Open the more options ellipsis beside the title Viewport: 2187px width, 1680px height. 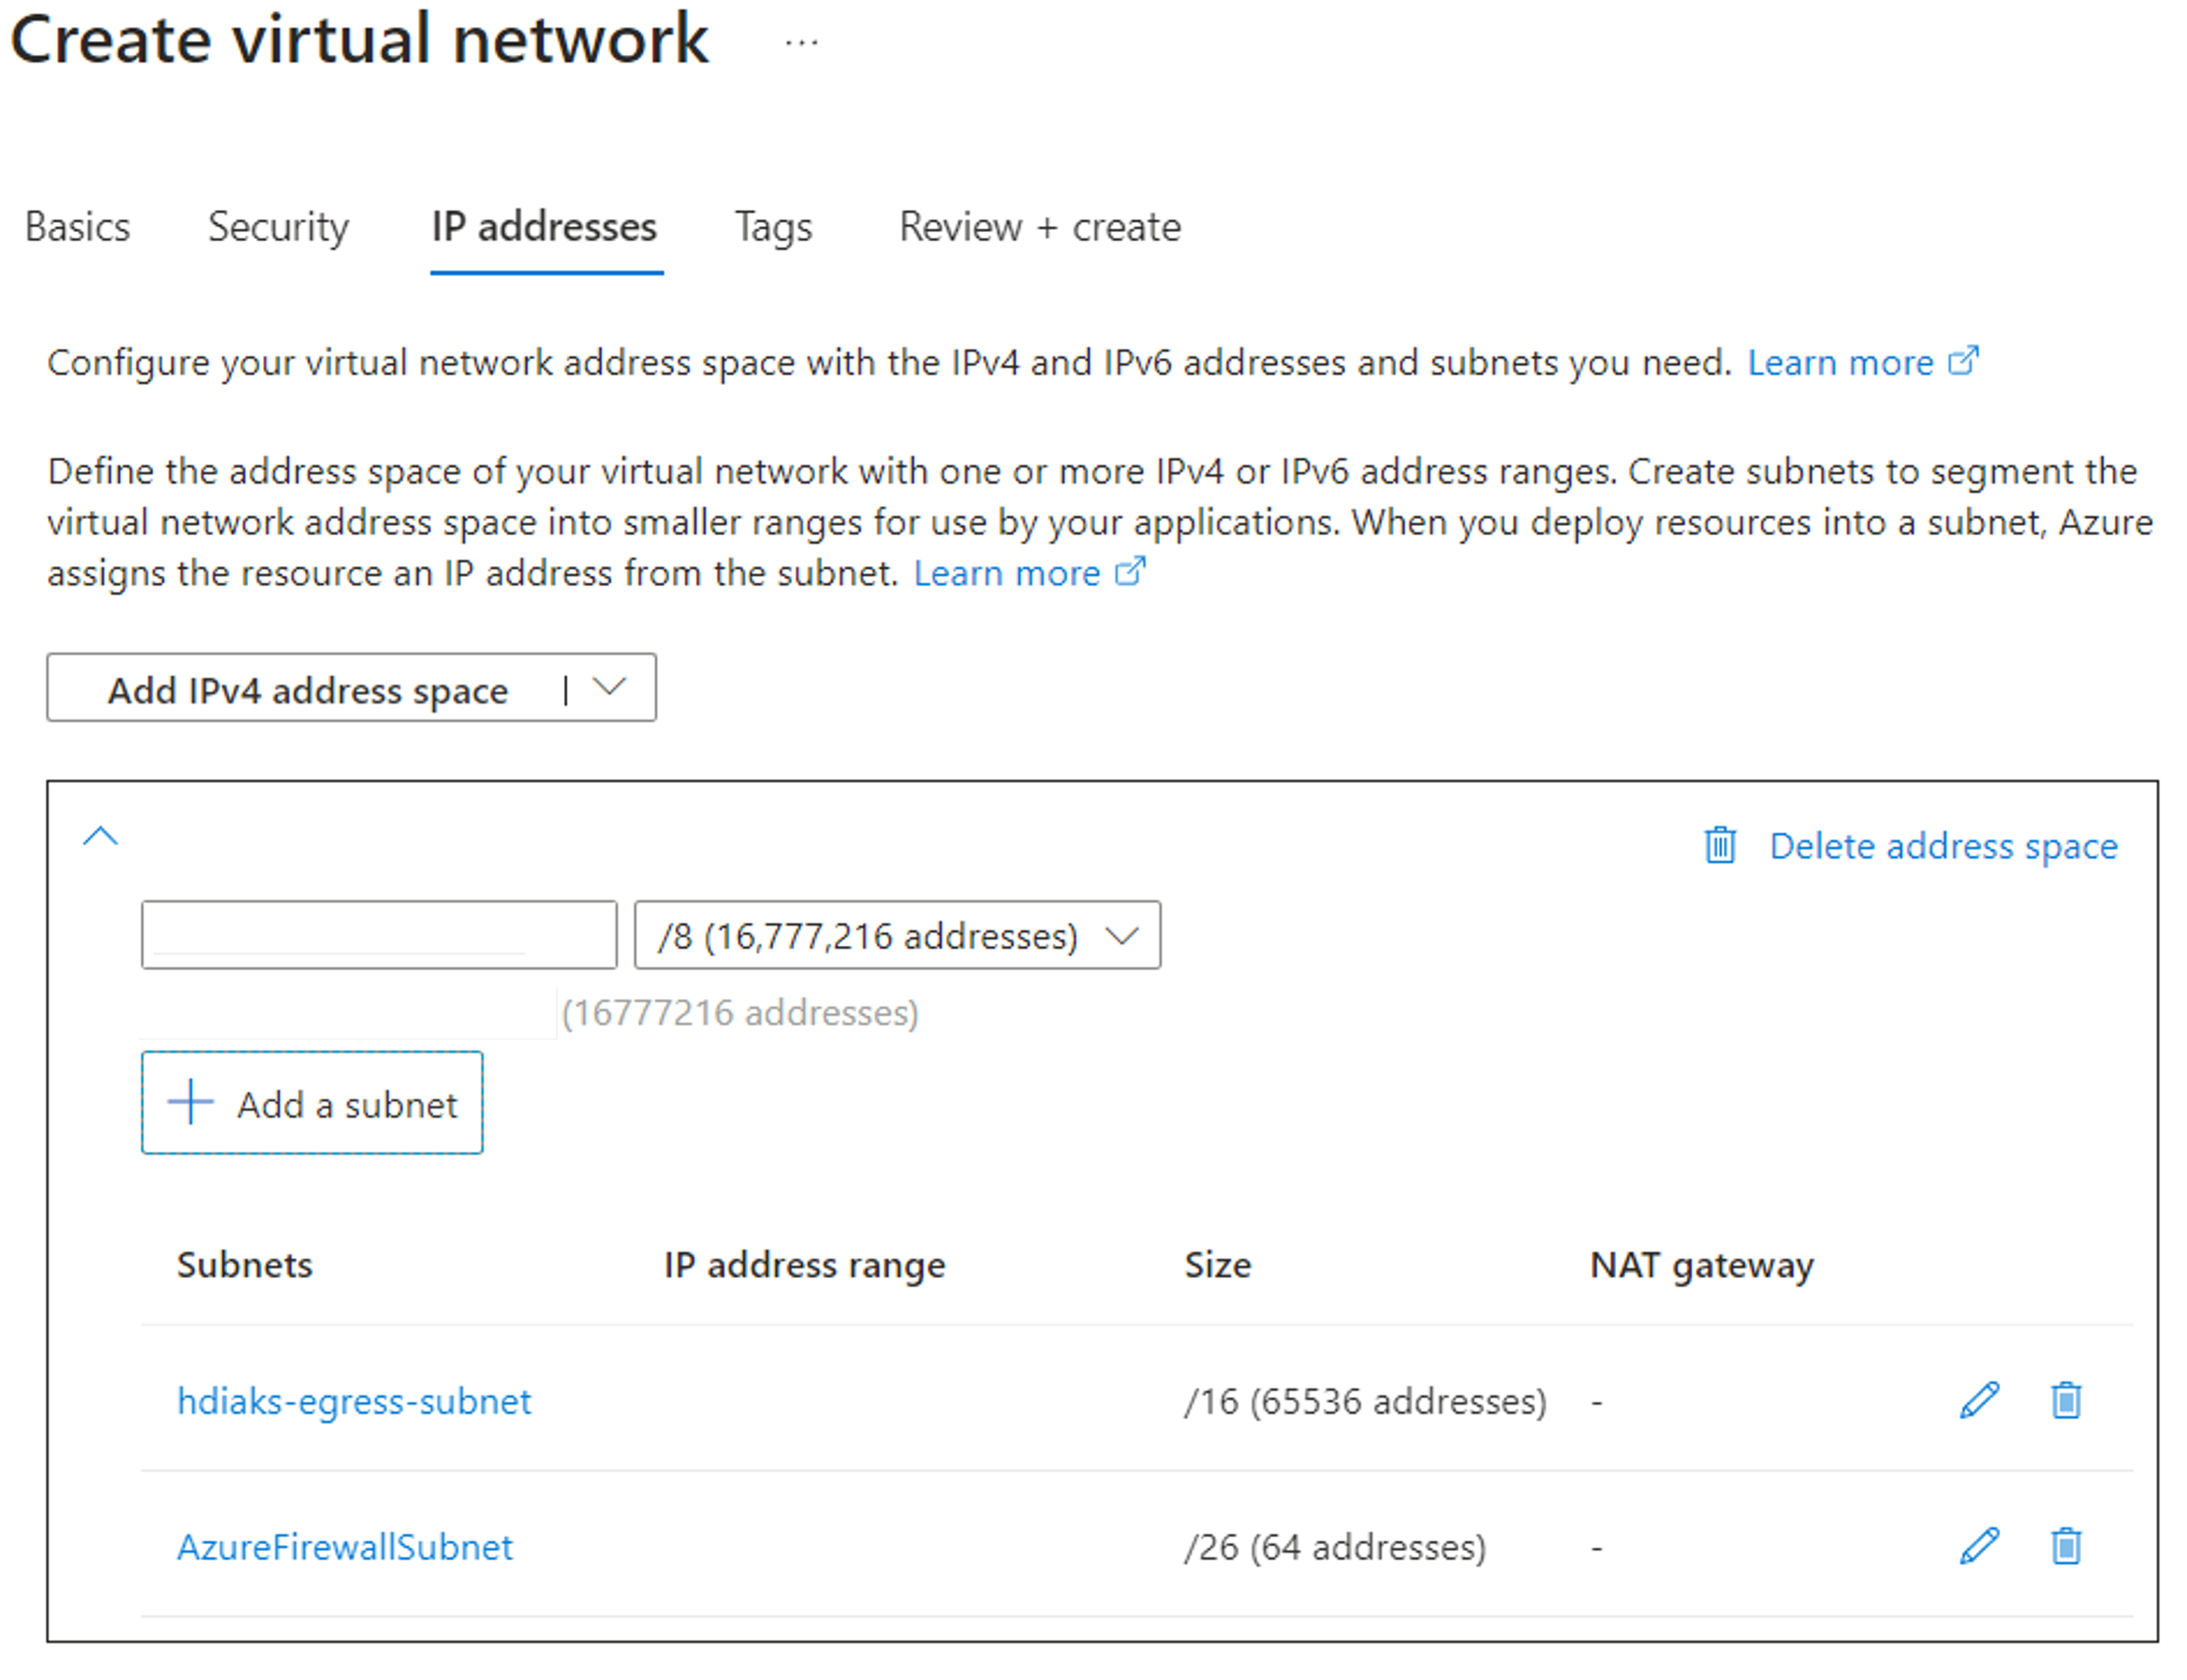pos(801,42)
